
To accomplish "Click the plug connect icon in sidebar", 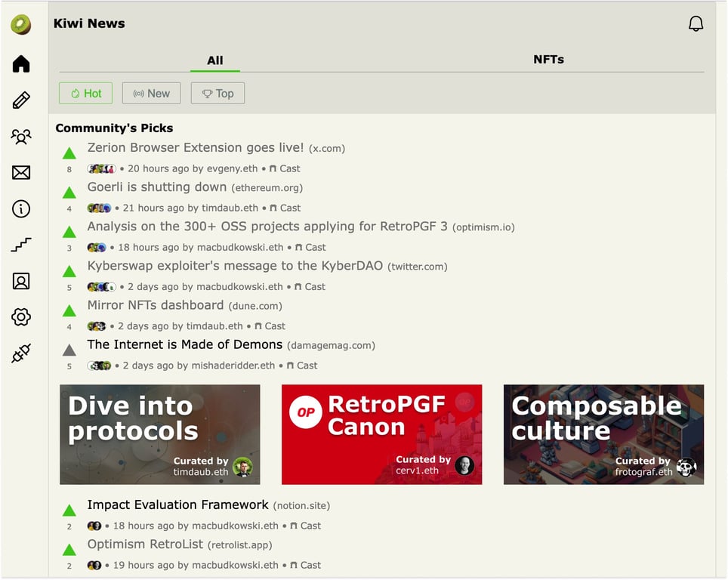I will [21, 353].
